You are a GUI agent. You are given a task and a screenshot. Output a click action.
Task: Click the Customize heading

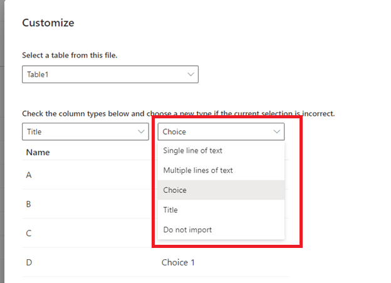(48, 23)
